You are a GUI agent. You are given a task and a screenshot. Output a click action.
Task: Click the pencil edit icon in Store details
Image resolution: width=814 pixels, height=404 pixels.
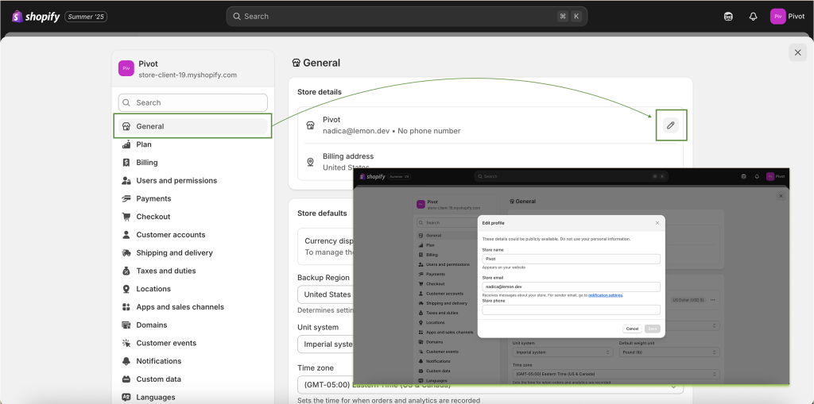click(x=671, y=125)
